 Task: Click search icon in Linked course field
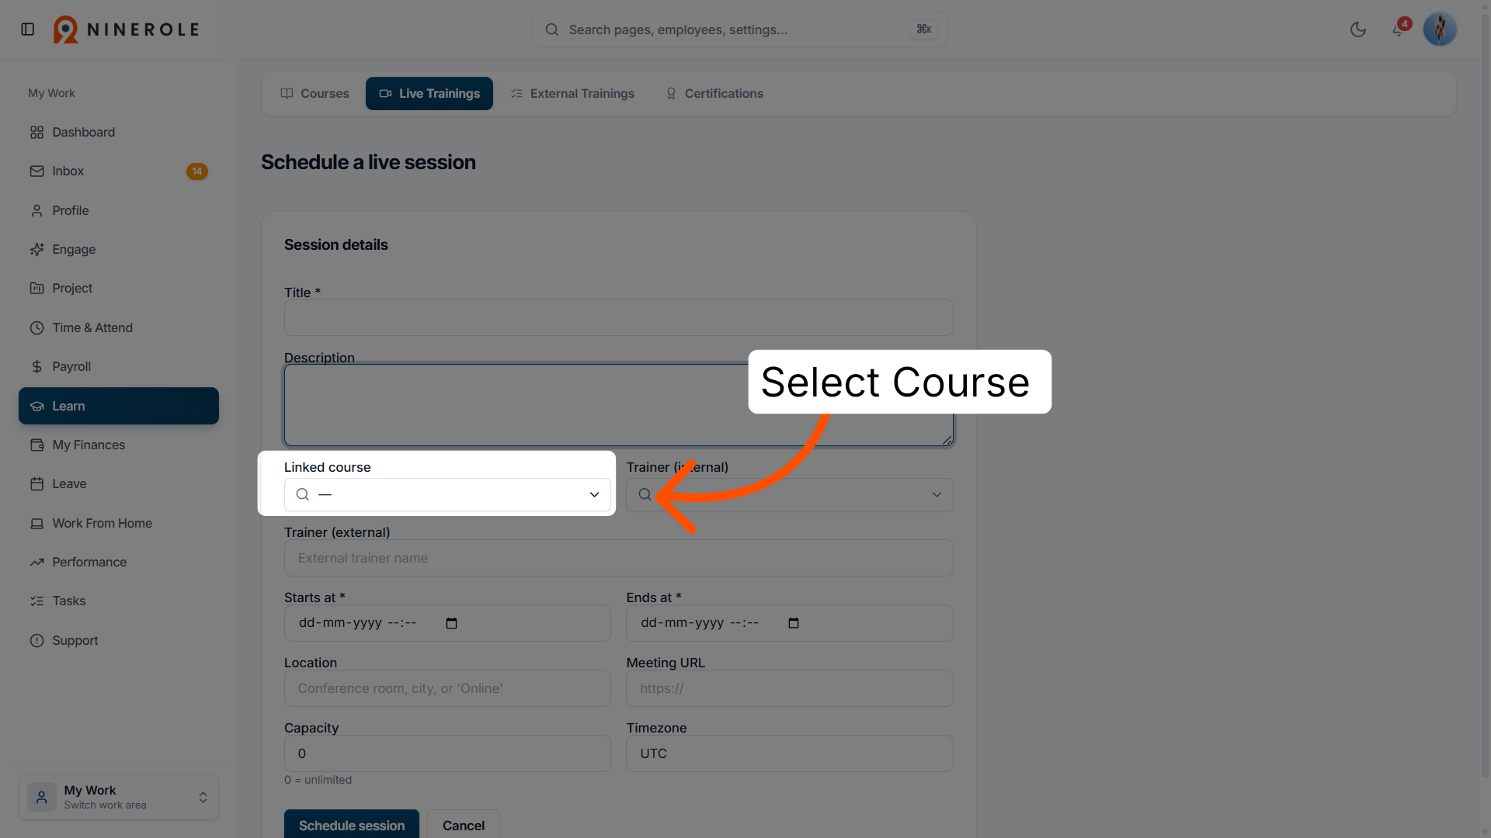click(303, 494)
